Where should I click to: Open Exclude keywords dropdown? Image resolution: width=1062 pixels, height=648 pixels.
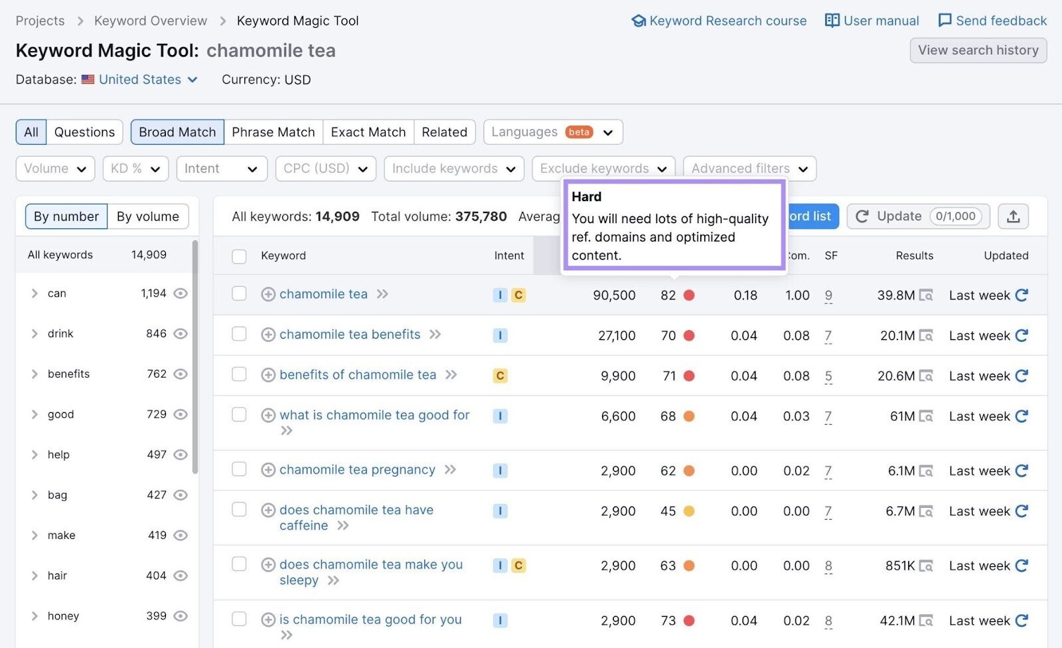pyautogui.click(x=603, y=169)
